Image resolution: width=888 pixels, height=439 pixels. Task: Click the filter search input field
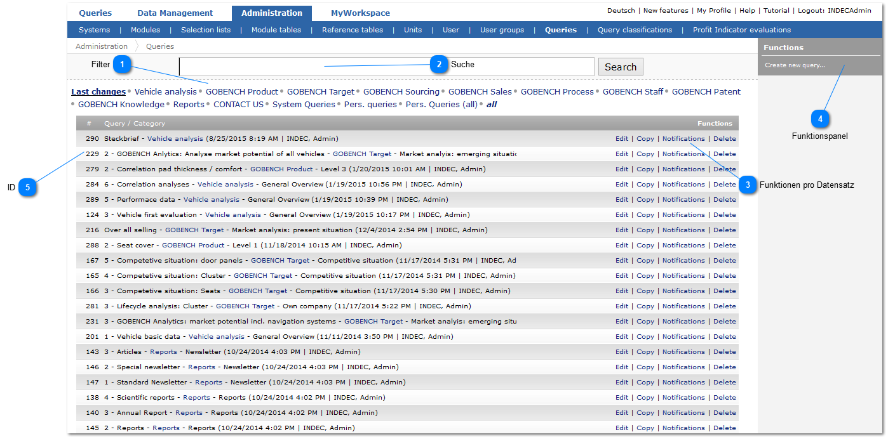tap(386, 67)
